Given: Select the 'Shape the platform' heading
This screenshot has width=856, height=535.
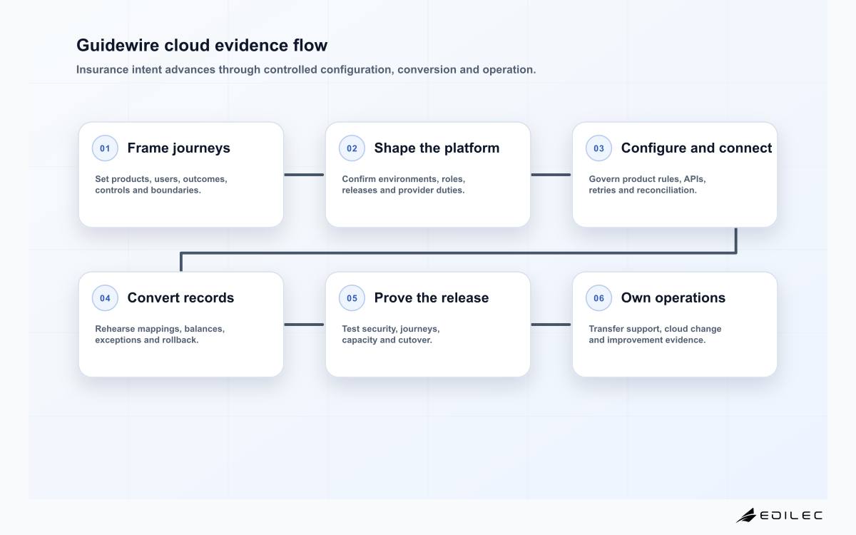Looking at the screenshot, I should (437, 148).
